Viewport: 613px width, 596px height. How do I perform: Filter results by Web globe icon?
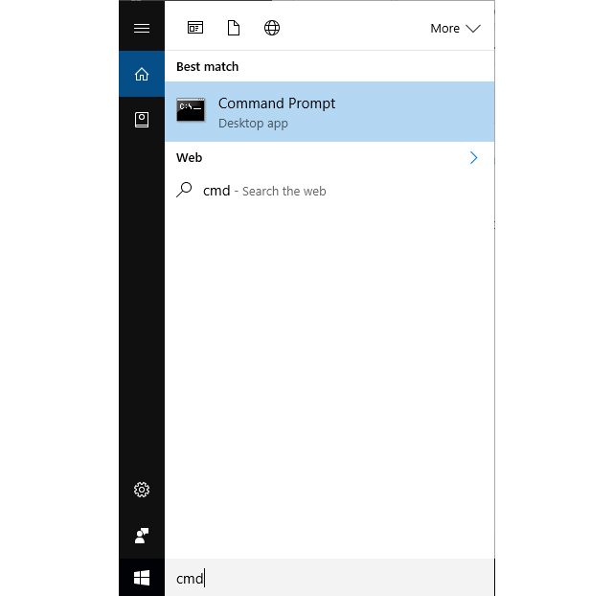(x=272, y=28)
